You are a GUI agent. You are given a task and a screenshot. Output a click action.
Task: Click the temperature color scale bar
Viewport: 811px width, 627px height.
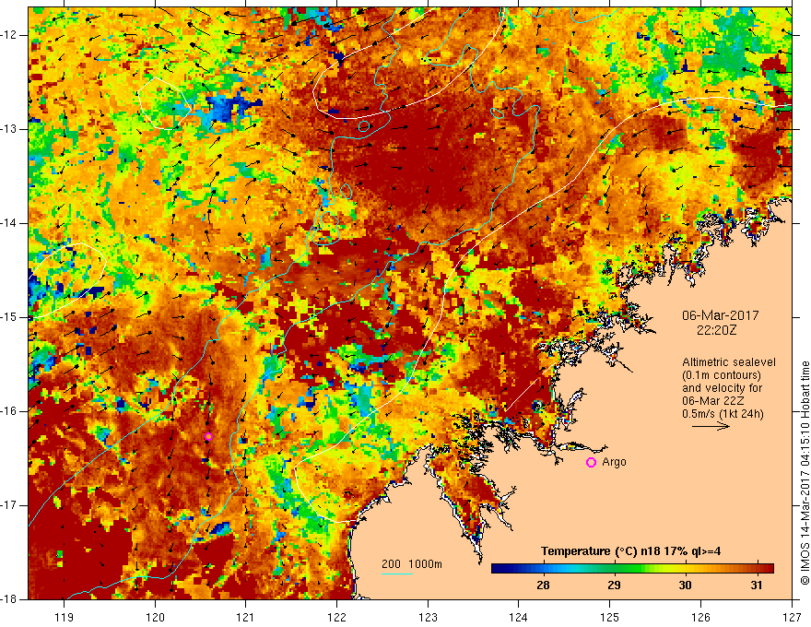[632, 569]
